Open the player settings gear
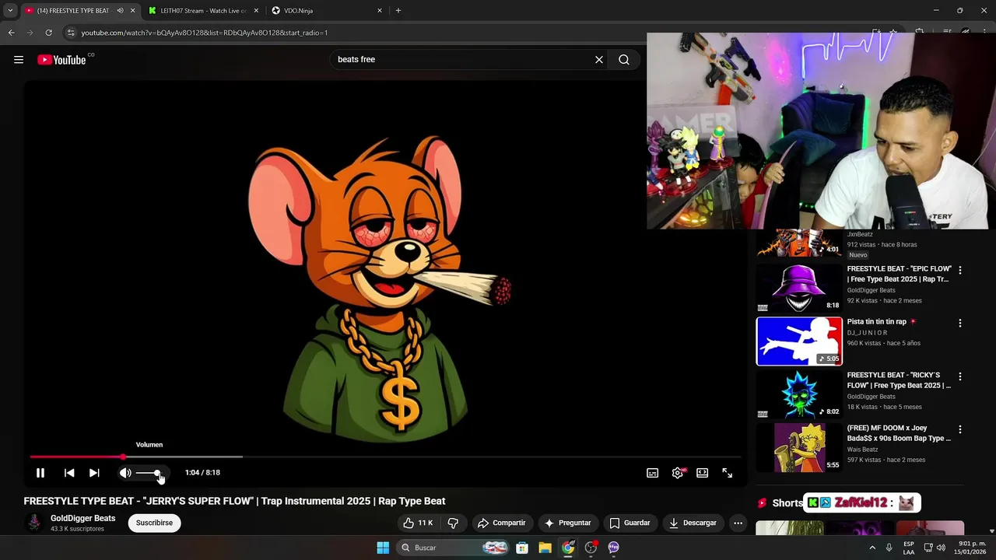The height and width of the screenshot is (560, 996). click(x=678, y=473)
